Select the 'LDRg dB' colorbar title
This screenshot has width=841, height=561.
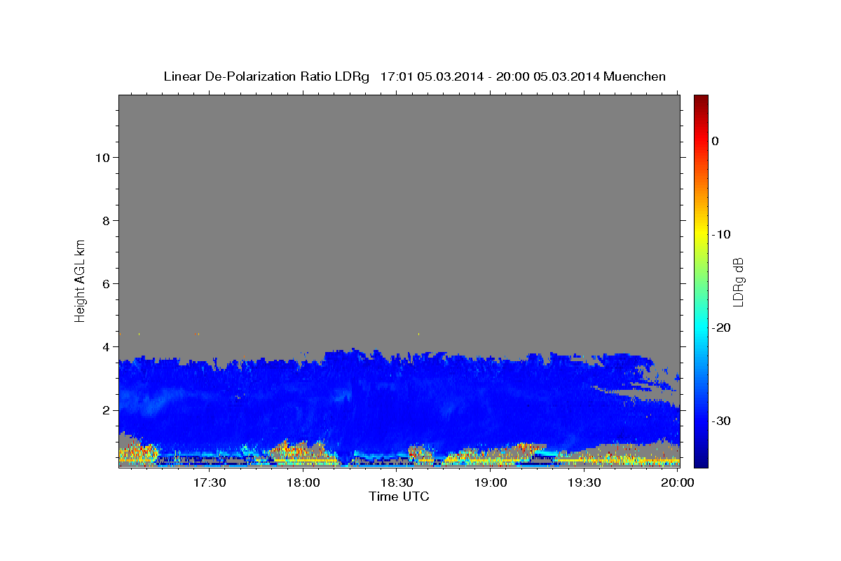(738, 282)
